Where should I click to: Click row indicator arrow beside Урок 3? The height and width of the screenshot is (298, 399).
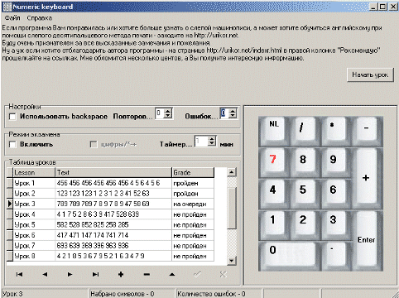(x=10, y=204)
